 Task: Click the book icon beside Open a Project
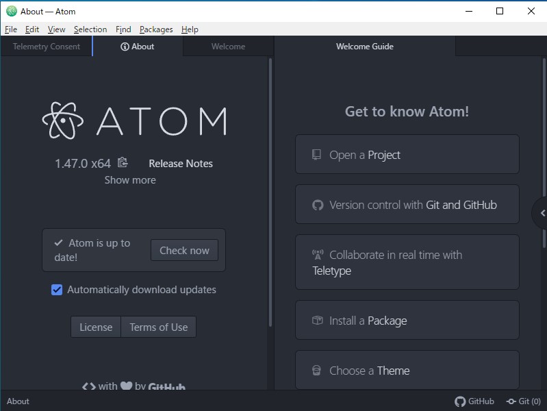(x=316, y=154)
